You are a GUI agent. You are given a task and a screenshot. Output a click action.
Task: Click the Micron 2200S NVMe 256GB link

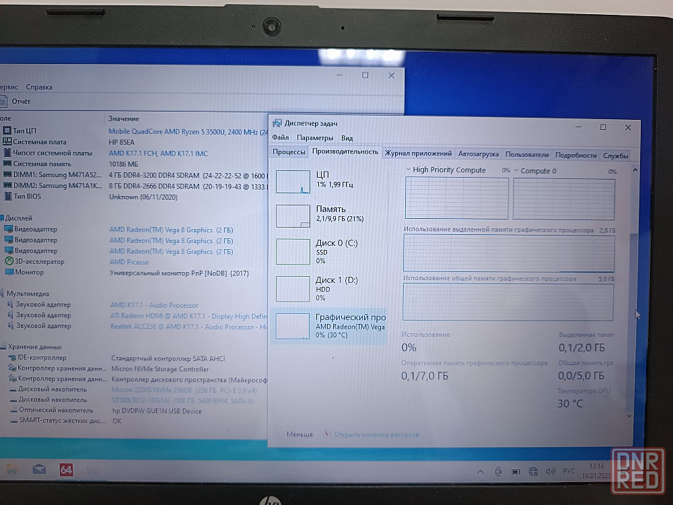(x=184, y=390)
